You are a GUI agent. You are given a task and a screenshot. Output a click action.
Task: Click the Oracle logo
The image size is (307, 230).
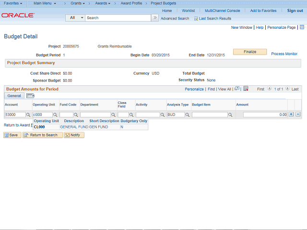18,15
